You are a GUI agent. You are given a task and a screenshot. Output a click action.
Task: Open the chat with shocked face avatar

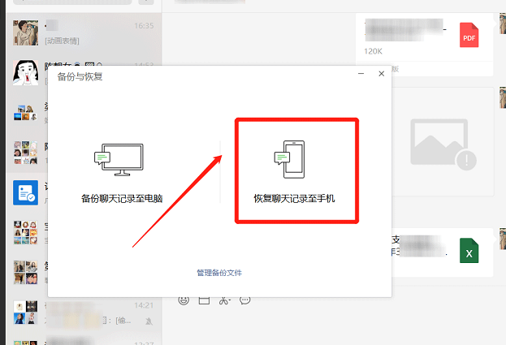click(25, 72)
